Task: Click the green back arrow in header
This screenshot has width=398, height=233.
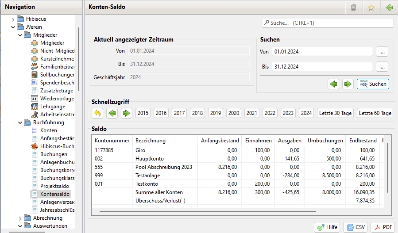Action: pos(389,8)
